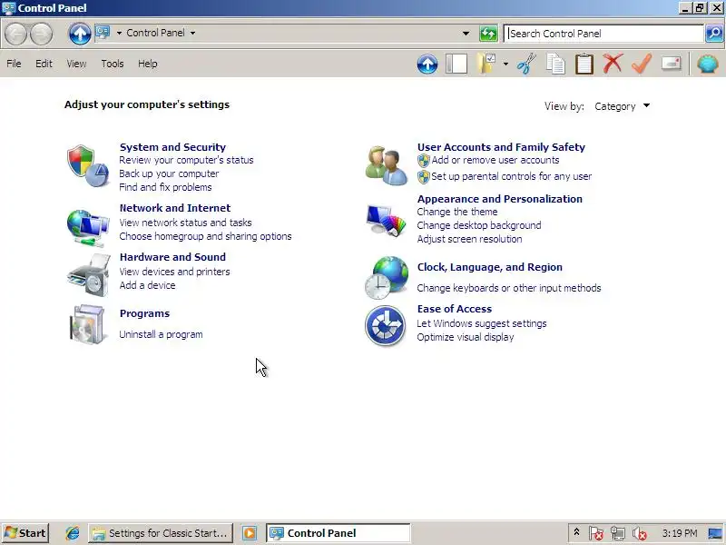The height and width of the screenshot is (545, 726).
Task: Click Change keyboards or other input methods
Action: [x=509, y=288]
